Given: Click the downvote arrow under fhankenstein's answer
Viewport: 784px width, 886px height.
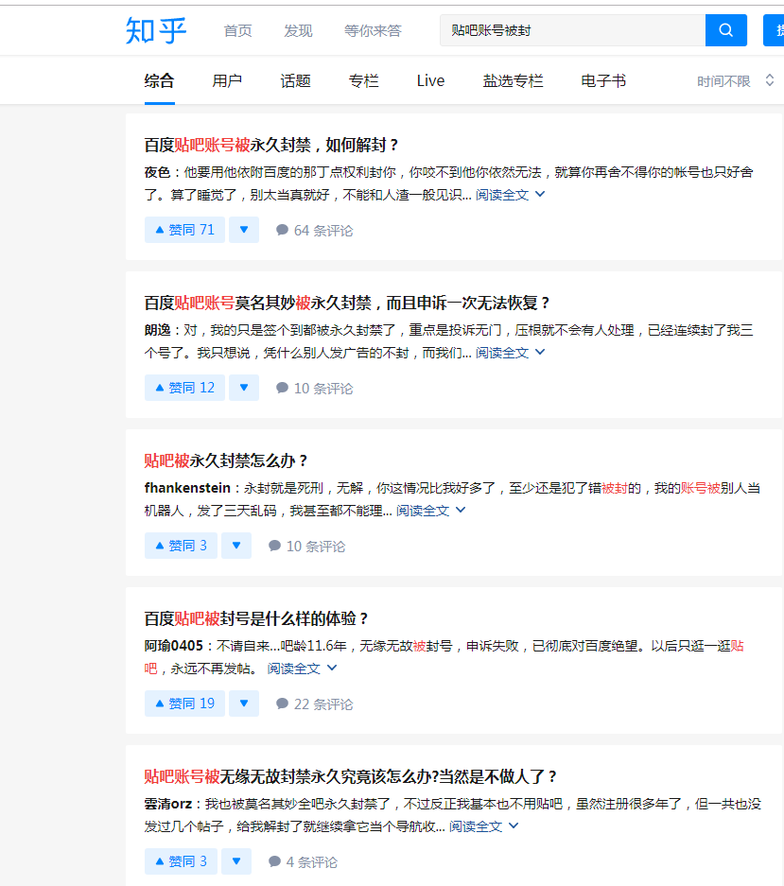Looking at the screenshot, I should pyautogui.click(x=236, y=545).
